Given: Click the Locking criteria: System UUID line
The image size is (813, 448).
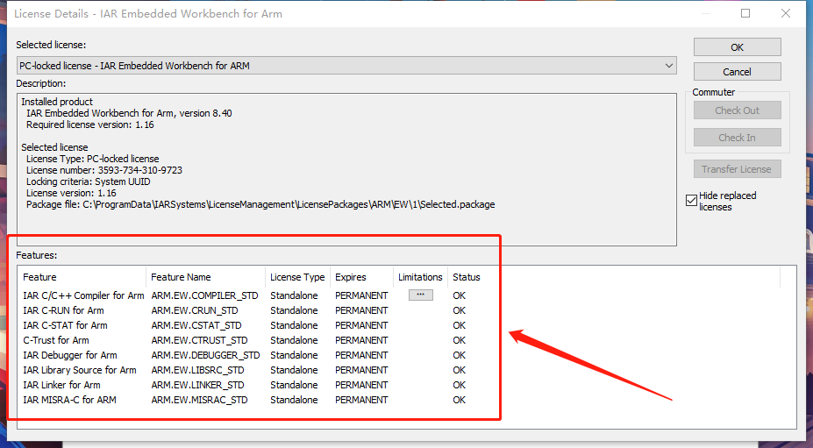Looking at the screenshot, I should [x=89, y=181].
